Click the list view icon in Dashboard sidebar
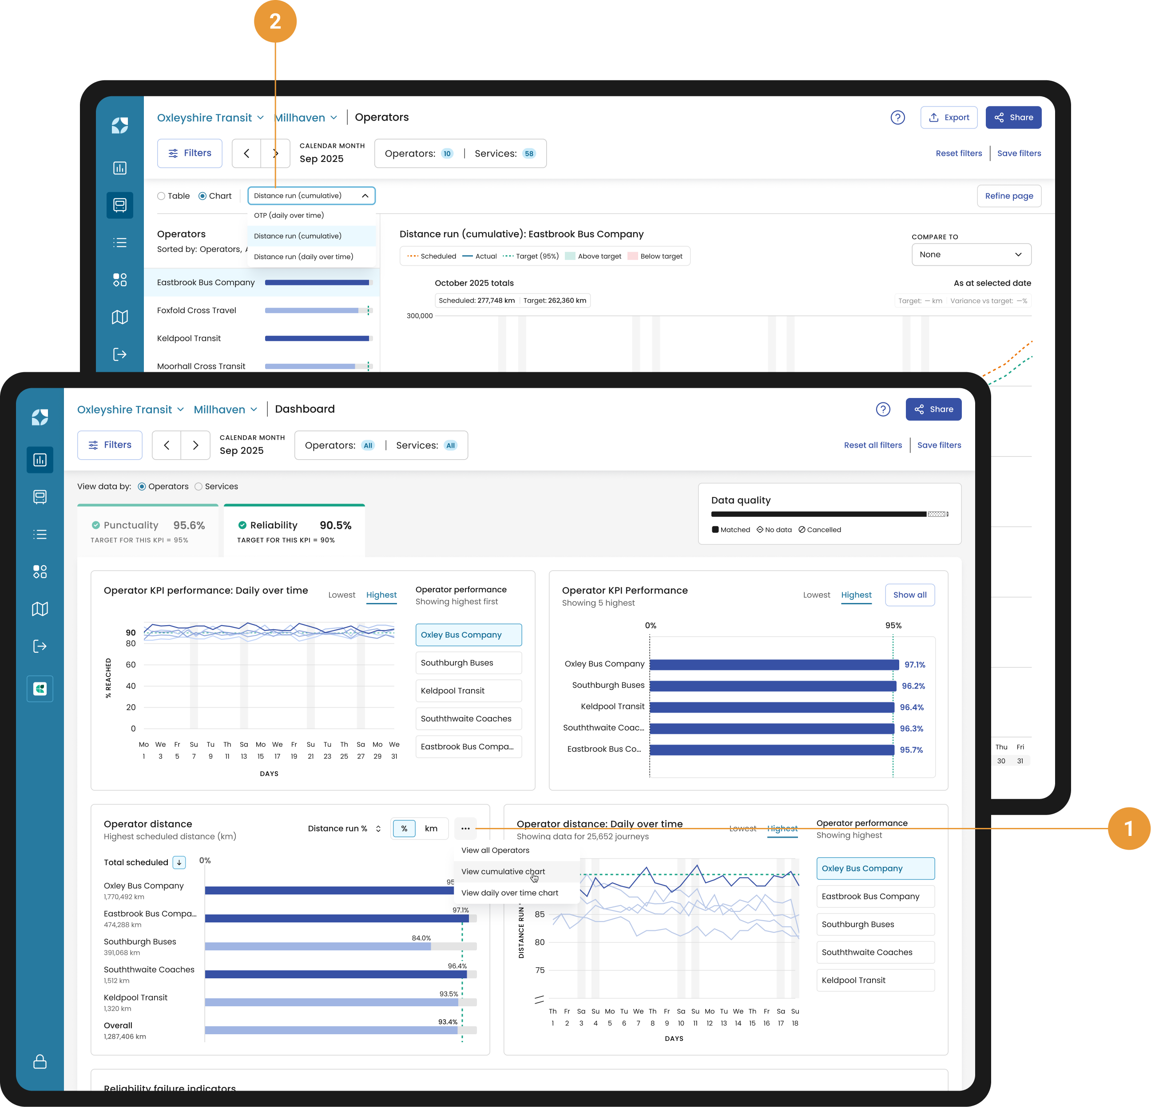 40,535
